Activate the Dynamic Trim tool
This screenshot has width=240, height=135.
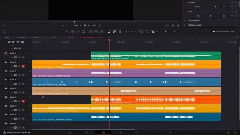[x=78, y=31]
